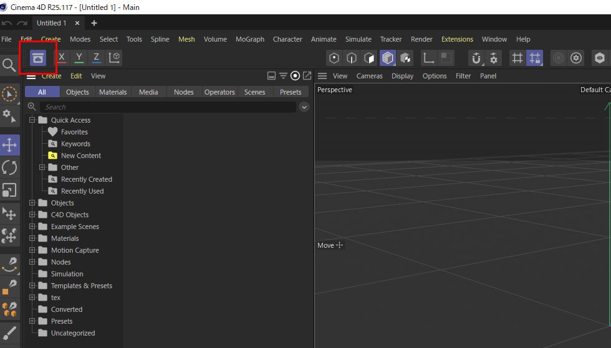Switch to Polygons mode
This screenshot has height=348, width=611.
pyautogui.click(x=369, y=58)
